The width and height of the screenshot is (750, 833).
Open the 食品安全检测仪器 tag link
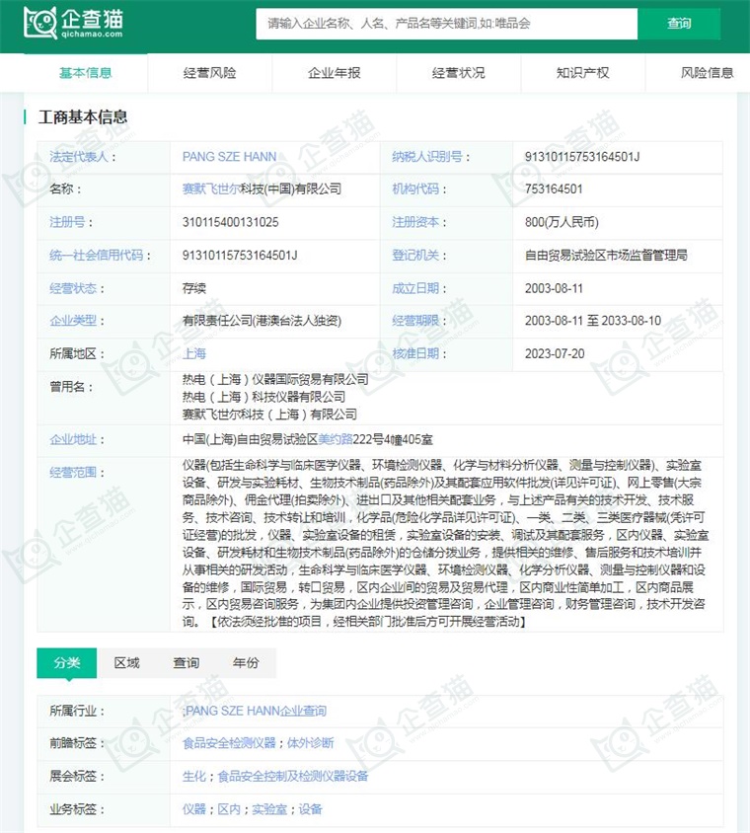point(229,742)
